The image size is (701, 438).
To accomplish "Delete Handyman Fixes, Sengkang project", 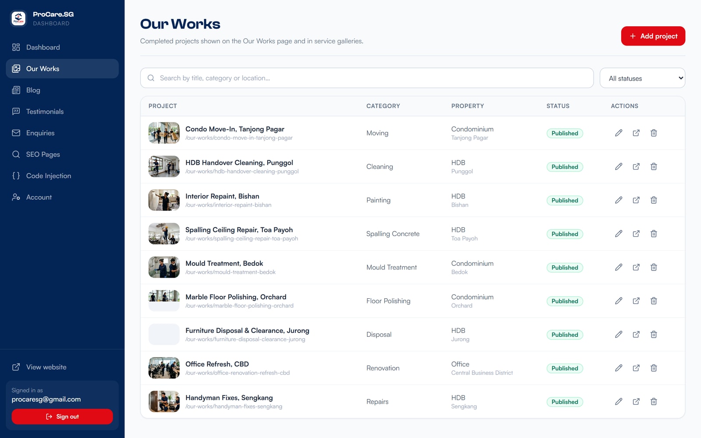I will 654,402.
